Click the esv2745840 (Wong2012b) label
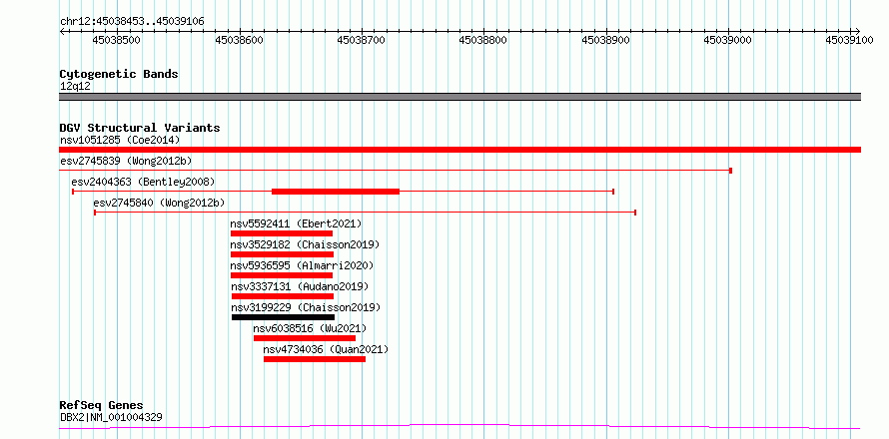889x439 pixels. 159,203
